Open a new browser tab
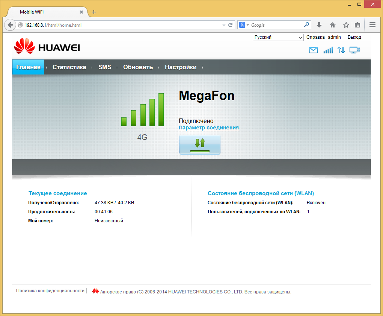383x316 pixels. pos(94,12)
